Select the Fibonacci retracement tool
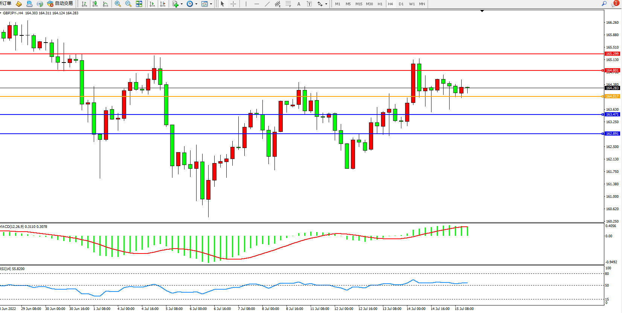This screenshot has width=622, height=313. [x=288, y=4]
